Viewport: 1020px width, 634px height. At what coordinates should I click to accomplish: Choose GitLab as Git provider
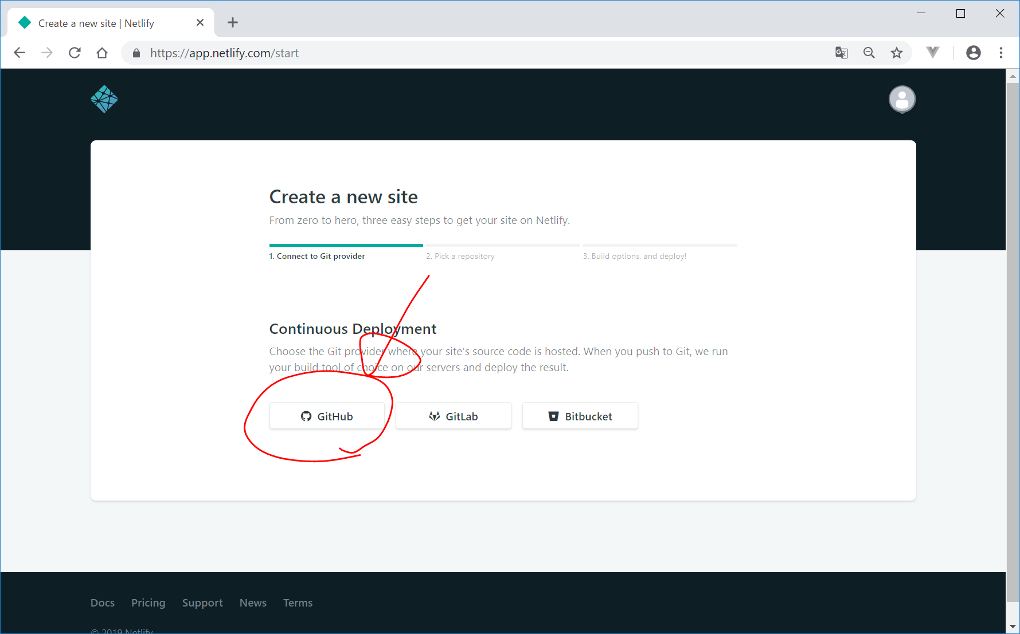pos(453,416)
